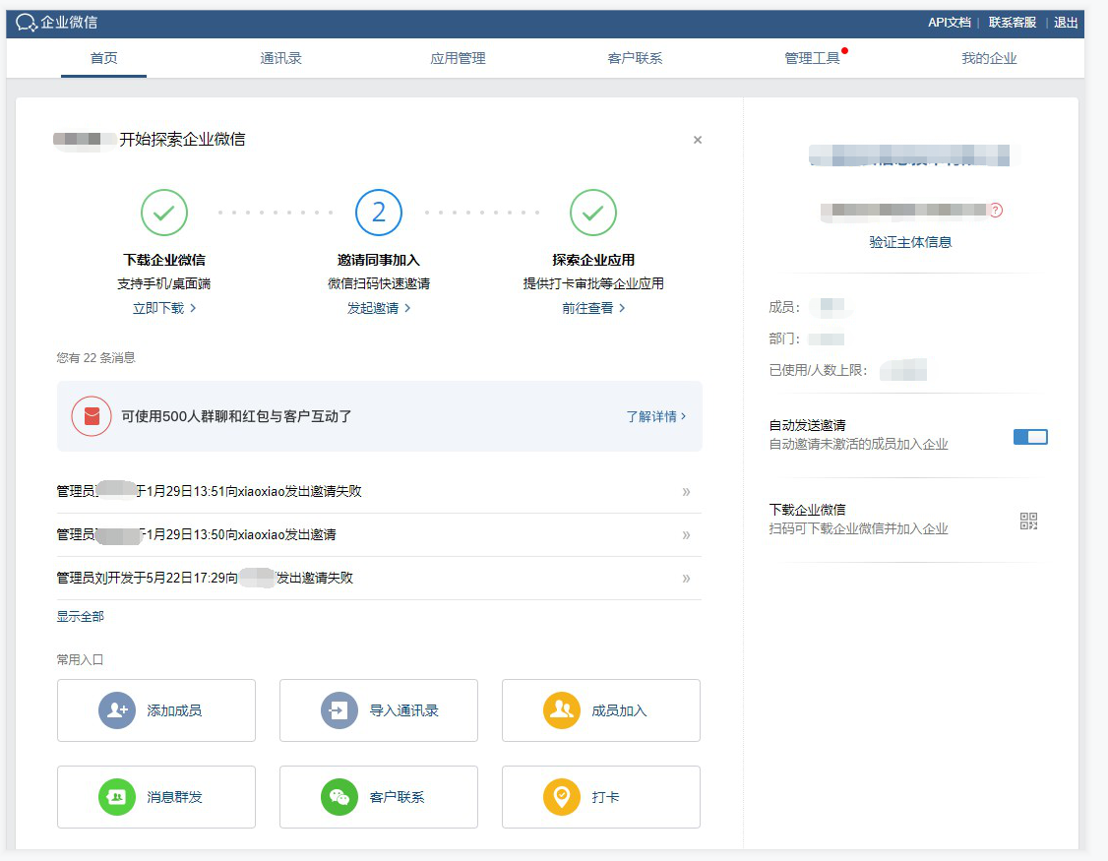The width and height of the screenshot is (1108, 861).
Task: Switch to the 通讯录 tab
Action: point(280,58)
